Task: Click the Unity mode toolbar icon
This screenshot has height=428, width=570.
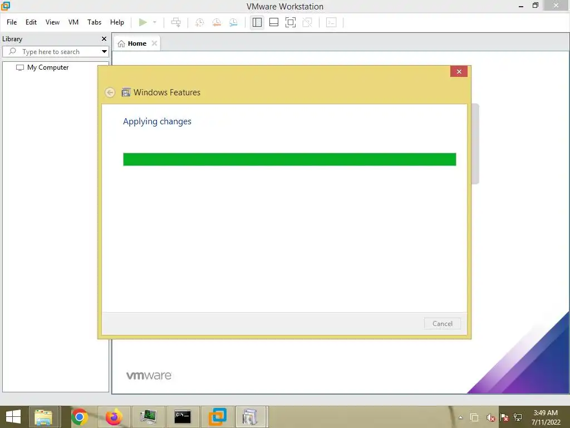Action: pos(307,22)
